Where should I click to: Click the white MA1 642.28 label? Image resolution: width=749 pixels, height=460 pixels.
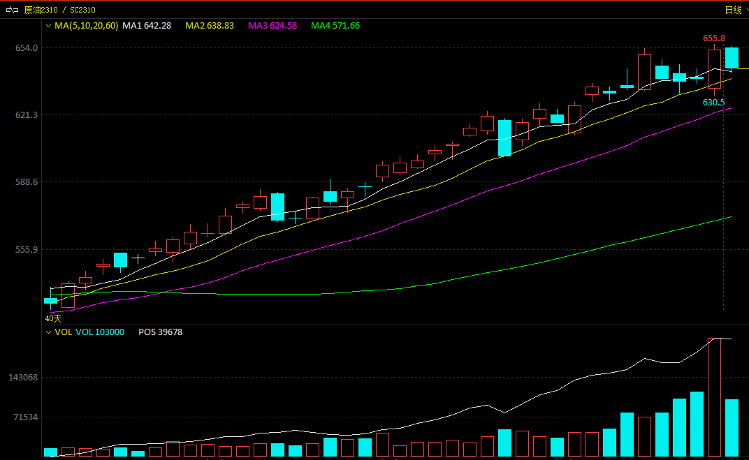[147, 26]
